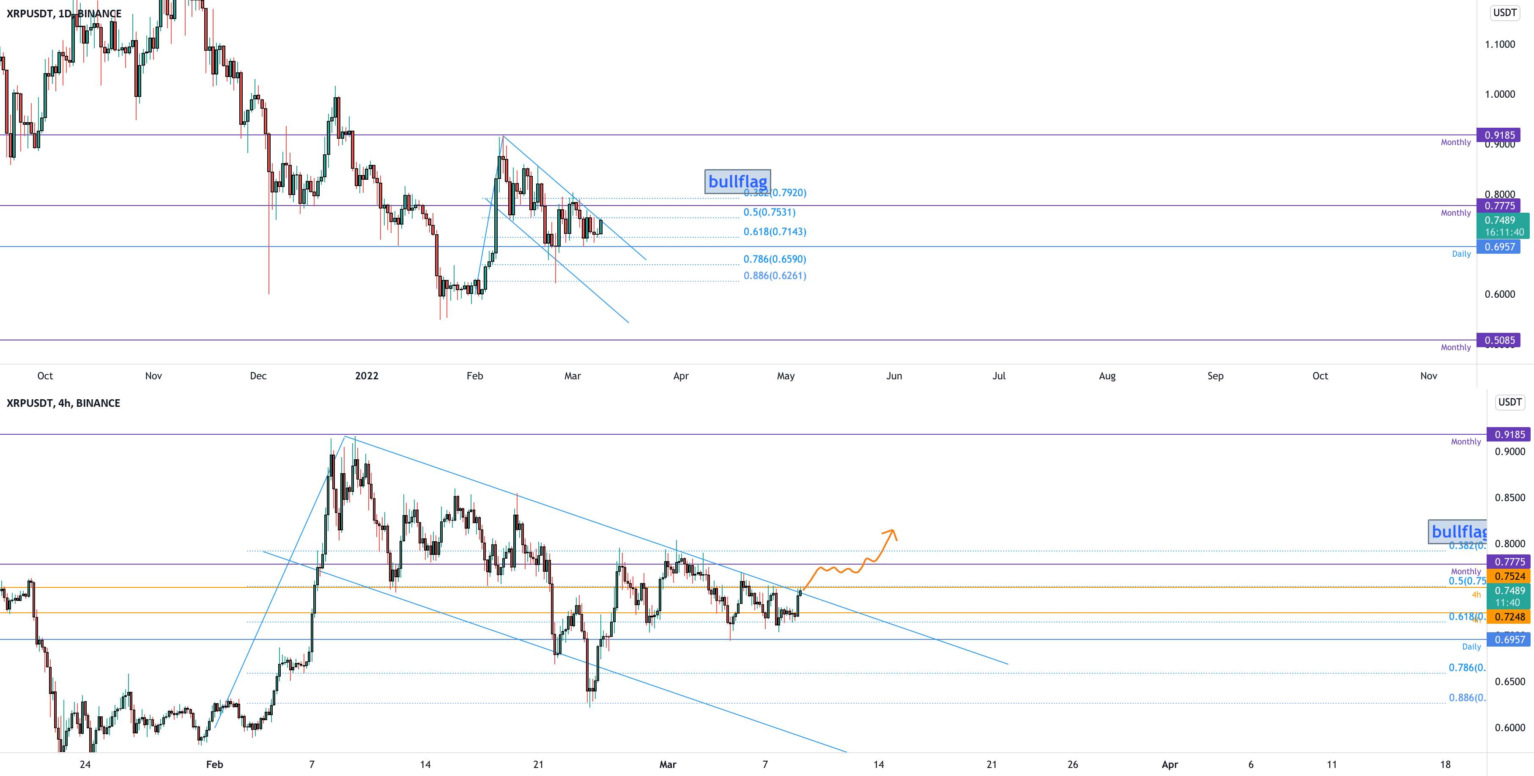Select the bullflag text label on 4h chart
The height and width of the screenshot is (776, 1534).
pyautogui.click(x=1458, y=531)
